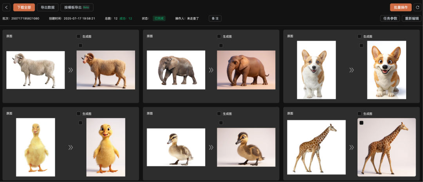423x182 pixels.
Task: Open 任务参数 task parameters
Action: pyautogui.click(x=390, y=18)
